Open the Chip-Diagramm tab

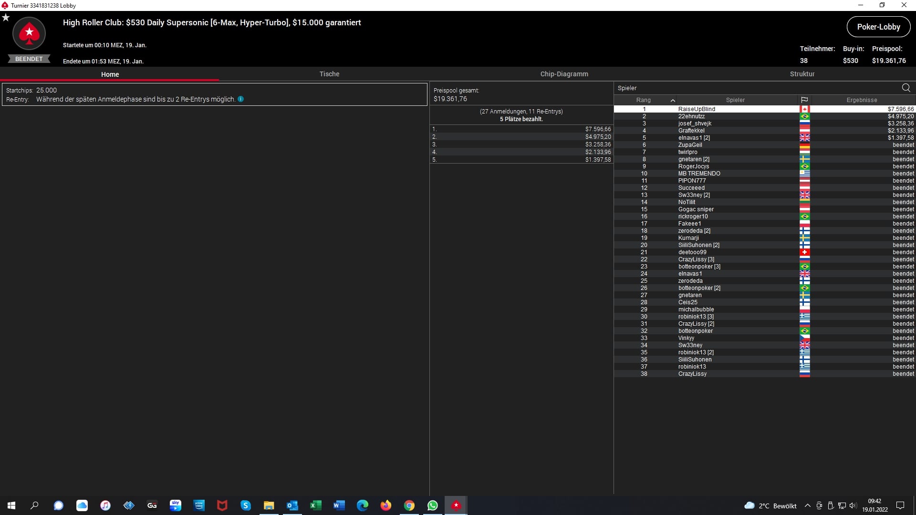coord(564,74)
